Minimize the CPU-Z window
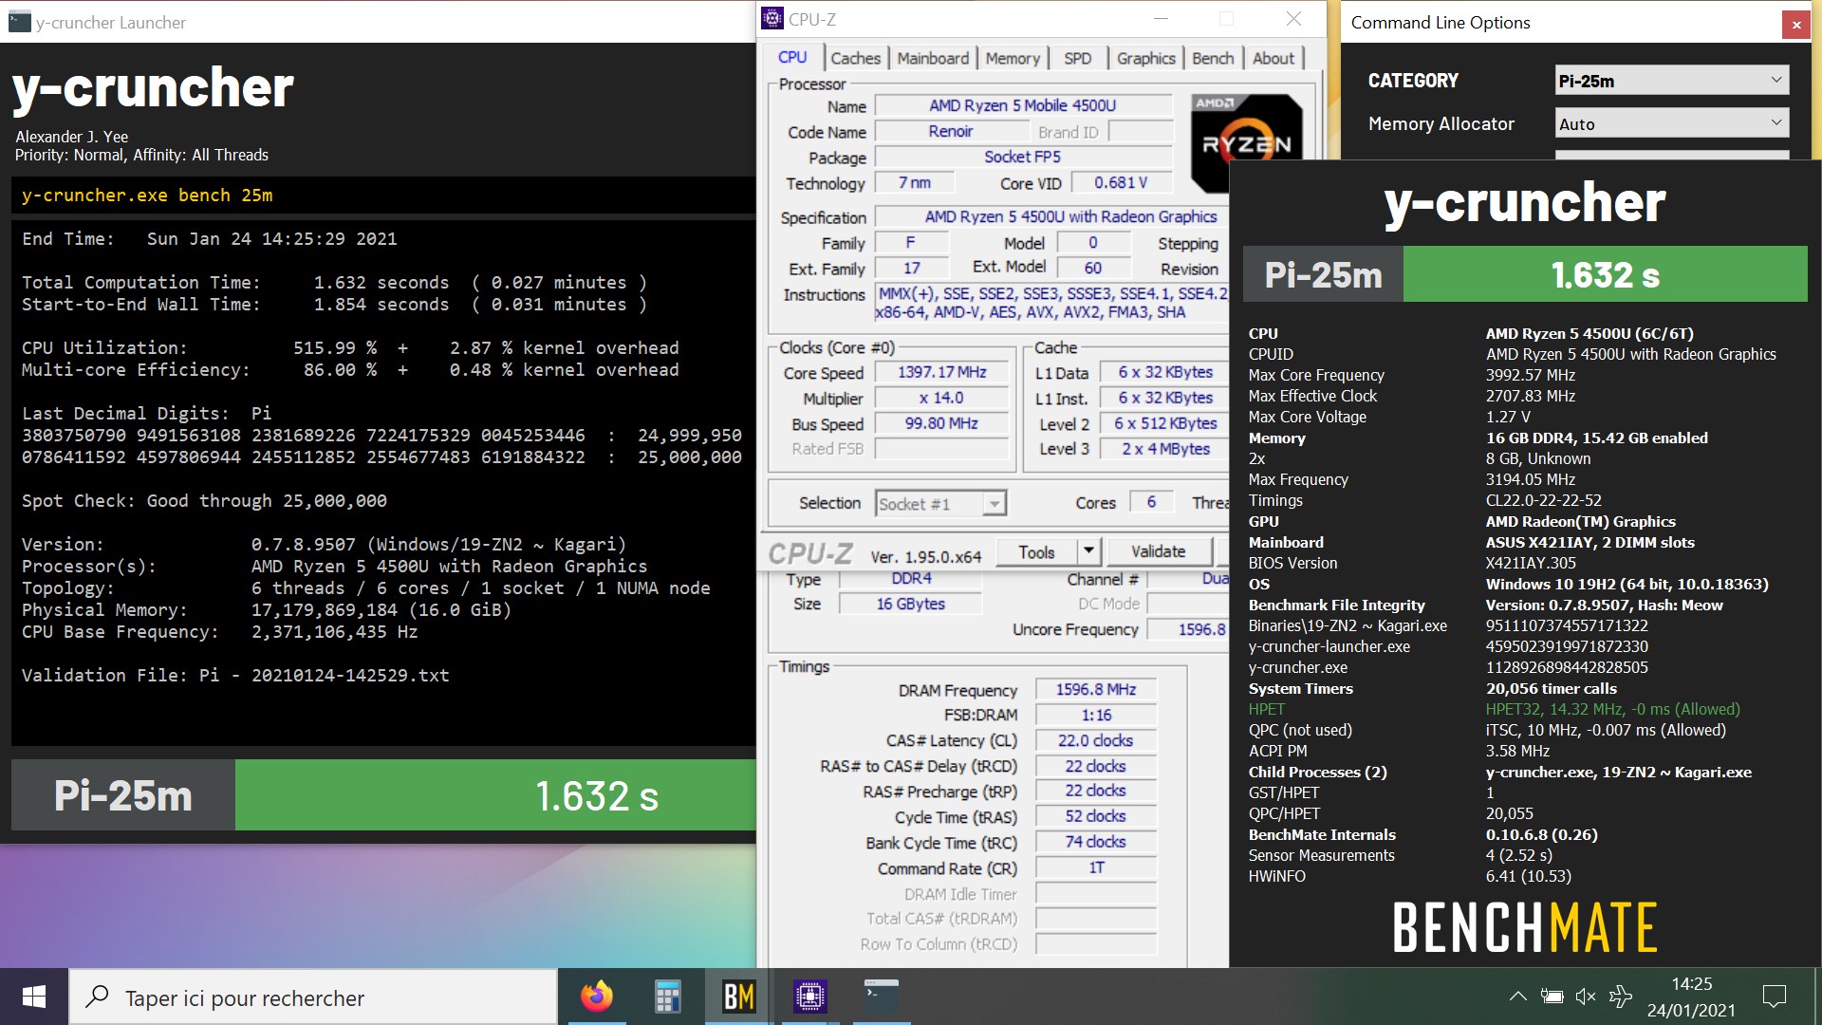Viewport: 1822px width, 1025px height. click(1162, 19)
